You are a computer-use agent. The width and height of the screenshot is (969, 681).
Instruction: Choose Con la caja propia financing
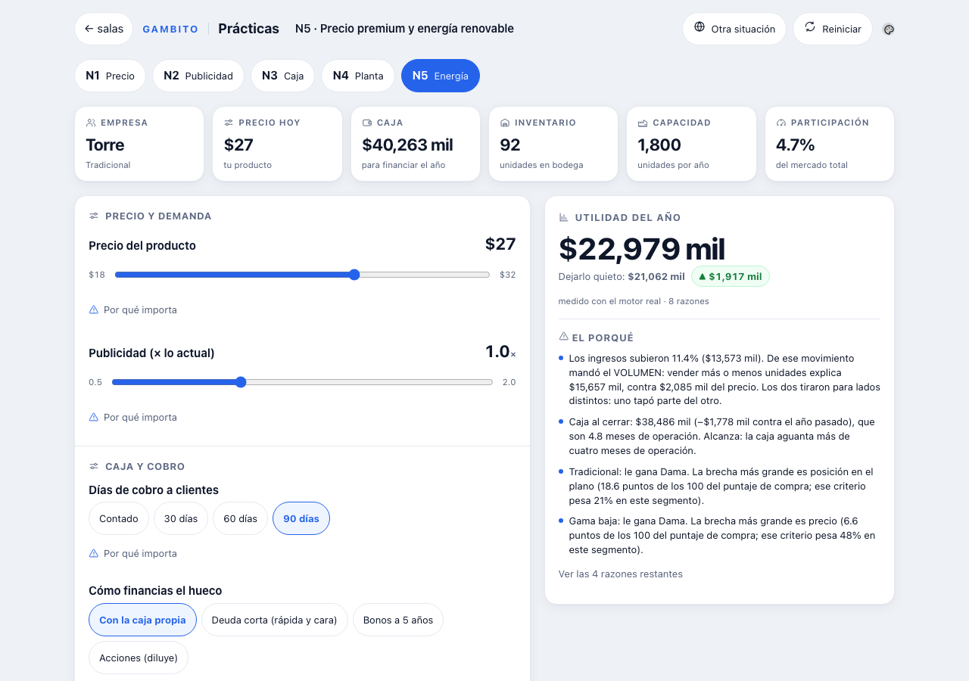click(142, 620)
